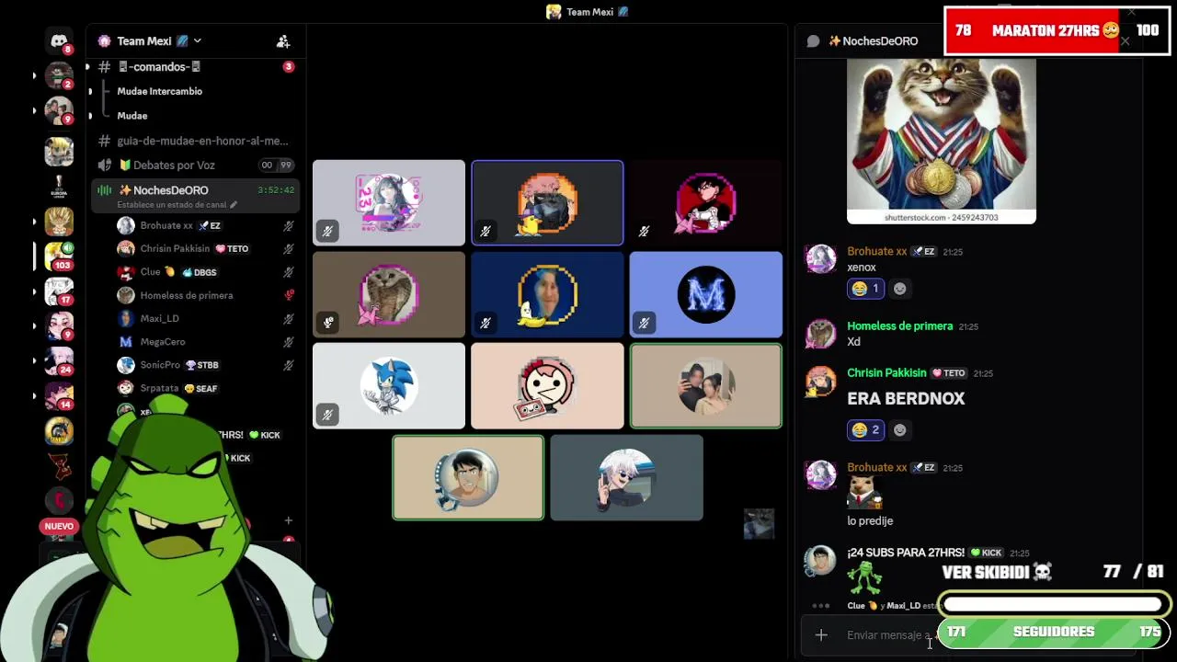Click the muted mic icon next to Clue

tap(289, 272)
